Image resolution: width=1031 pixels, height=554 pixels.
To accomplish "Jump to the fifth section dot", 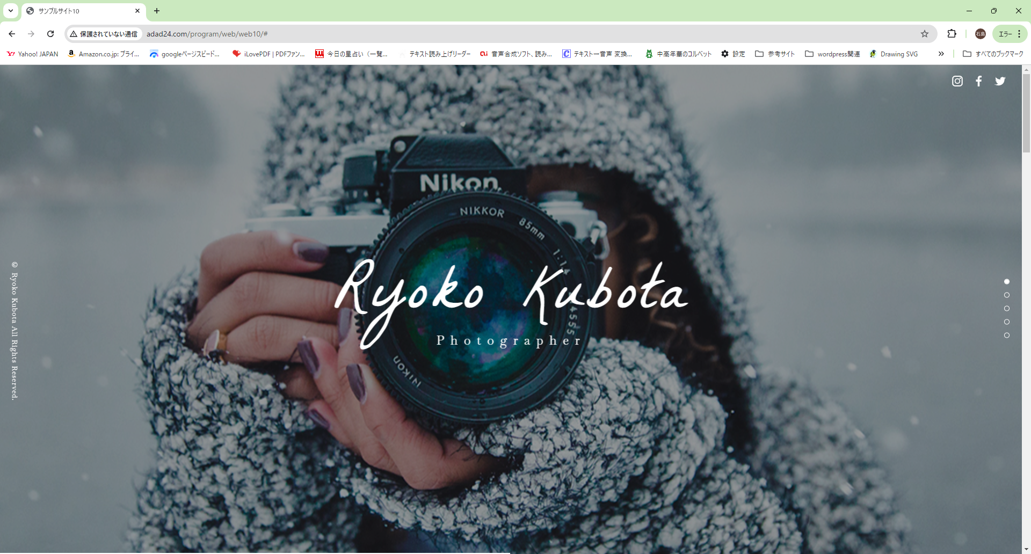I will (1007, 335).
